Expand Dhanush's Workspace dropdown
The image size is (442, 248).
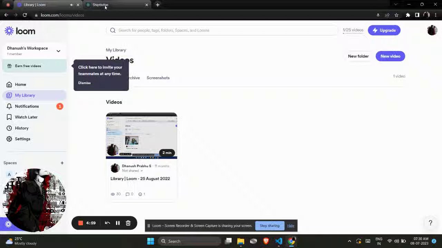[x=58, y=51]
